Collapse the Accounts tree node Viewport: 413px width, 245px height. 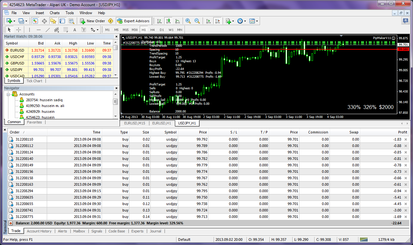pyautogui.click(x=8, y=94)
